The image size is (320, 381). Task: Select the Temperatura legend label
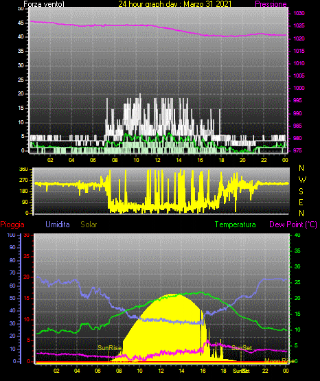(235, 224)
